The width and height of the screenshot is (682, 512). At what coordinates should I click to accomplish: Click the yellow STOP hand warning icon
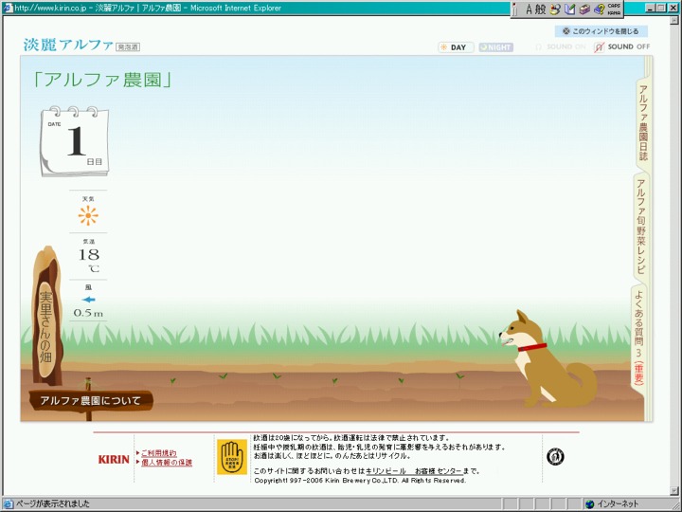[232, 457]
